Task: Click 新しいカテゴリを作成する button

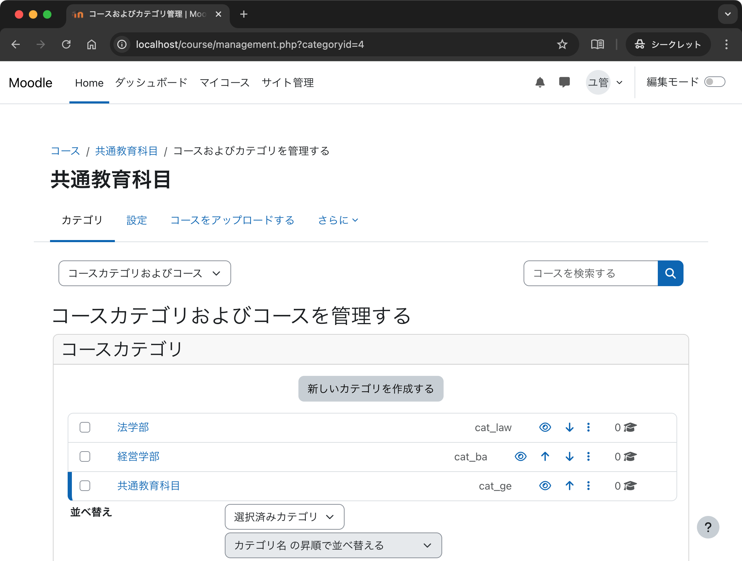Action: click(371, 389)
